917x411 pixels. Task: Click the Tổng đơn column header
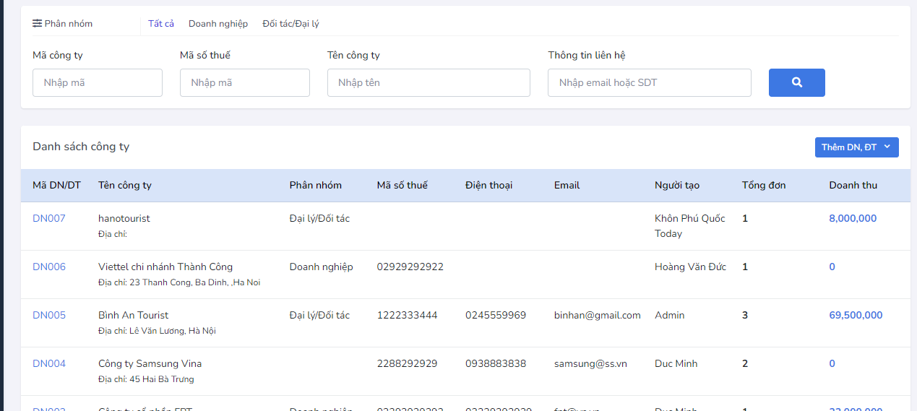[x=764, y=185]
